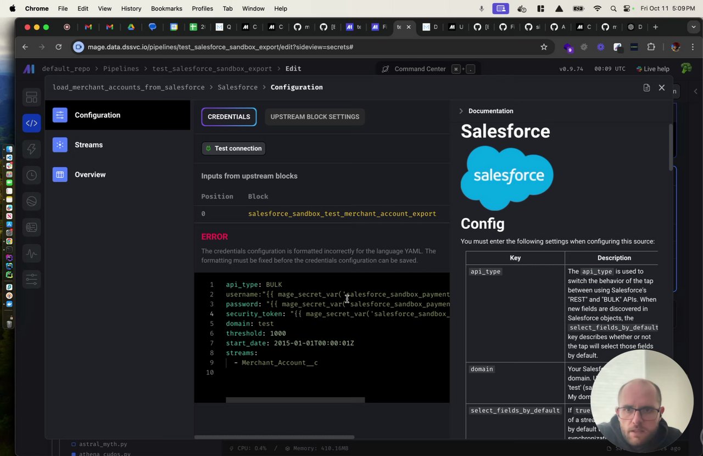The image size is (703, 456).
Task: Open the sliders settings icon in sidebar
Action: pyautogui.click(x=31, y=279)
